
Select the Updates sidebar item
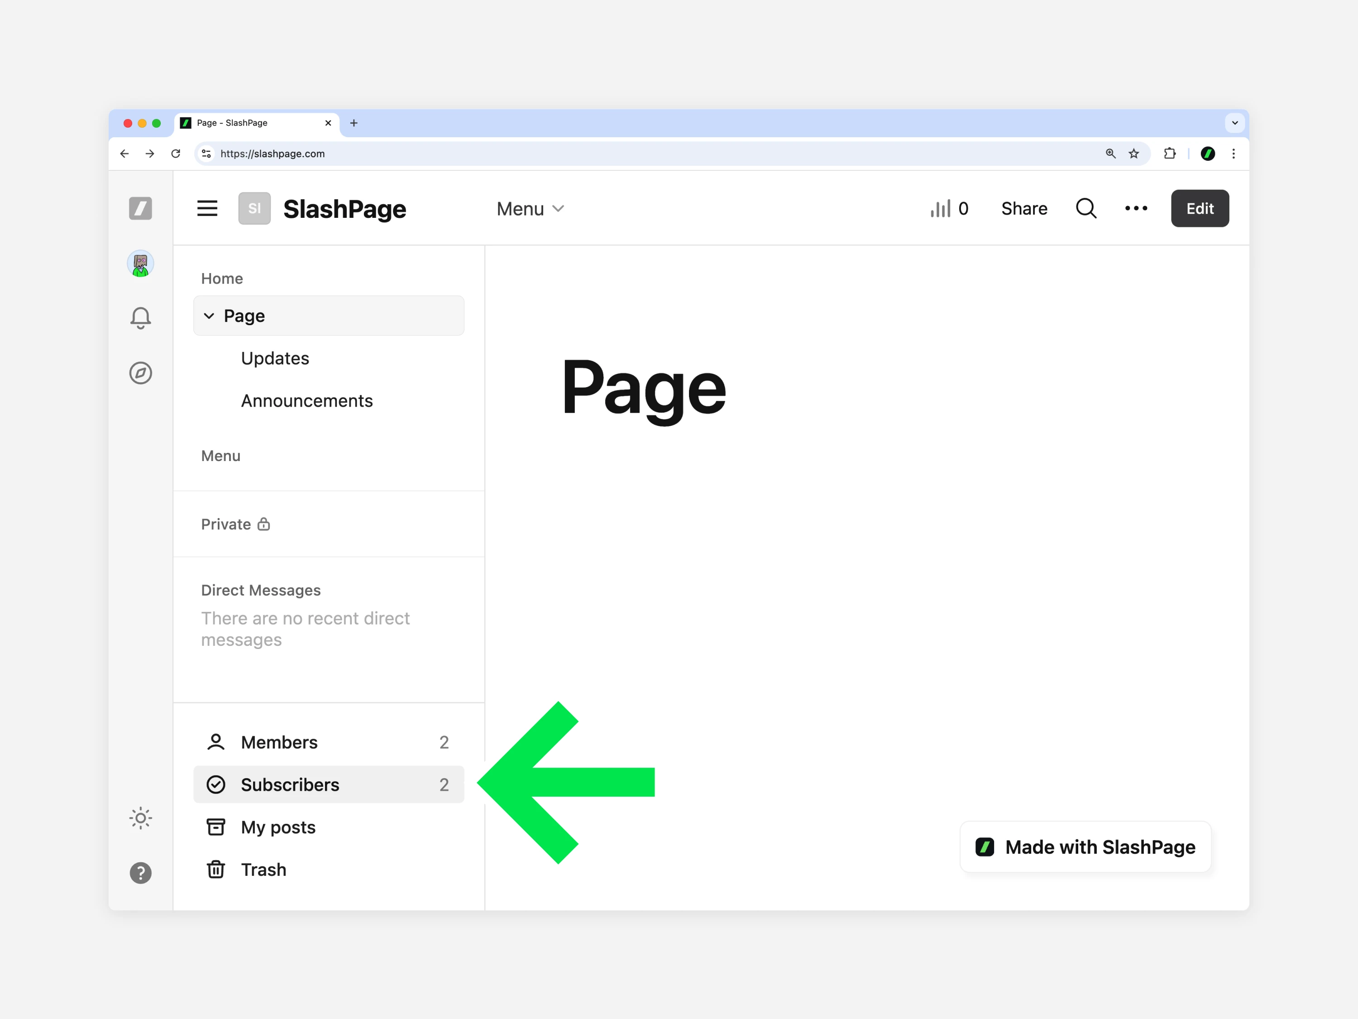click(275, 358)
